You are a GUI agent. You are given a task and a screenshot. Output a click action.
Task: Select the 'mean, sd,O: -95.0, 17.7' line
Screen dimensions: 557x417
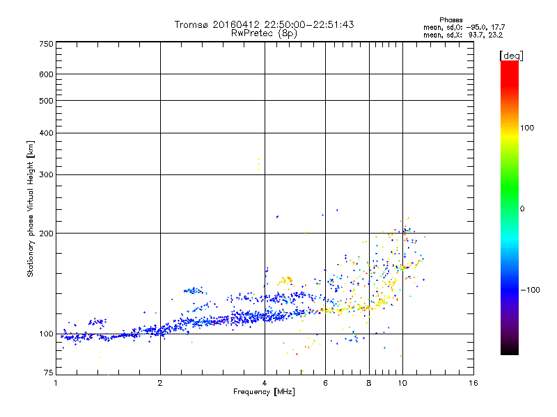[464, 27]
